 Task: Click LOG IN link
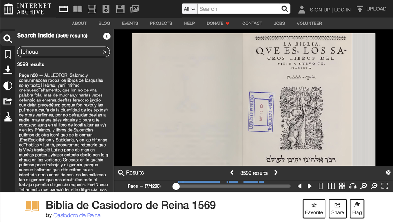point(342,10)
